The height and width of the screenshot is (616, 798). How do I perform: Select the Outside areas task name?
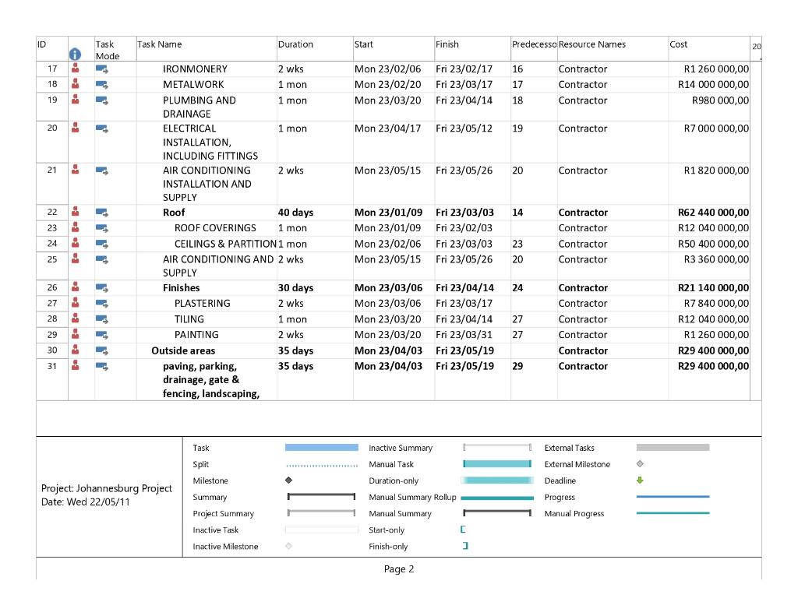coord(183,350)
